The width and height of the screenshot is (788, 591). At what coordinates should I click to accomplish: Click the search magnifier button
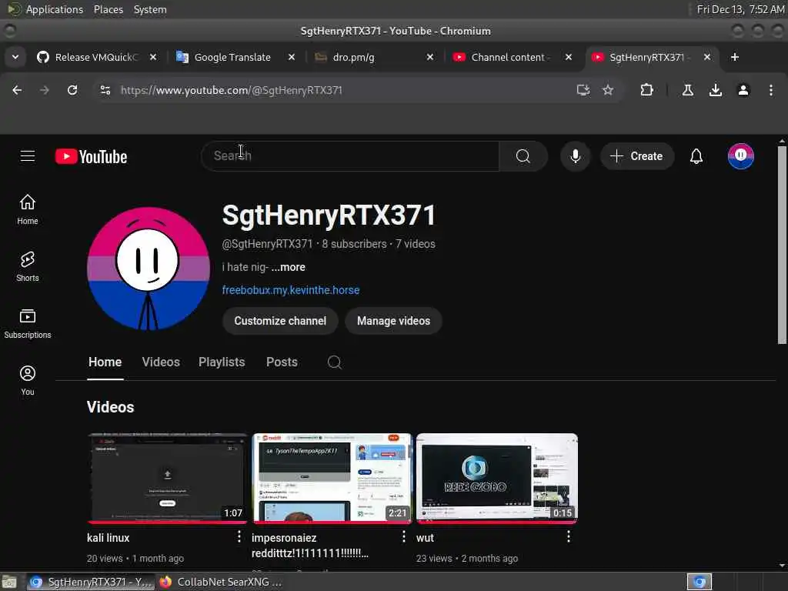pos(523,156)
